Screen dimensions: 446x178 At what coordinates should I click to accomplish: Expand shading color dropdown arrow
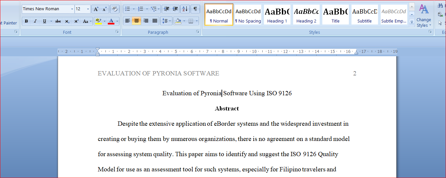(184, 21)
